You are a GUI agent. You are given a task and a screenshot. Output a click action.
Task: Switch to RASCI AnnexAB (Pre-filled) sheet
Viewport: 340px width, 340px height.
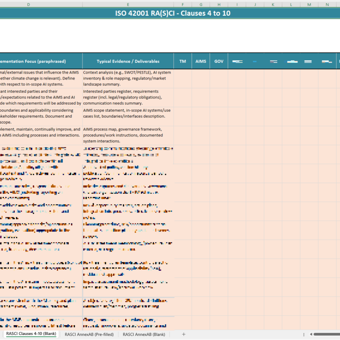[89, 334]
